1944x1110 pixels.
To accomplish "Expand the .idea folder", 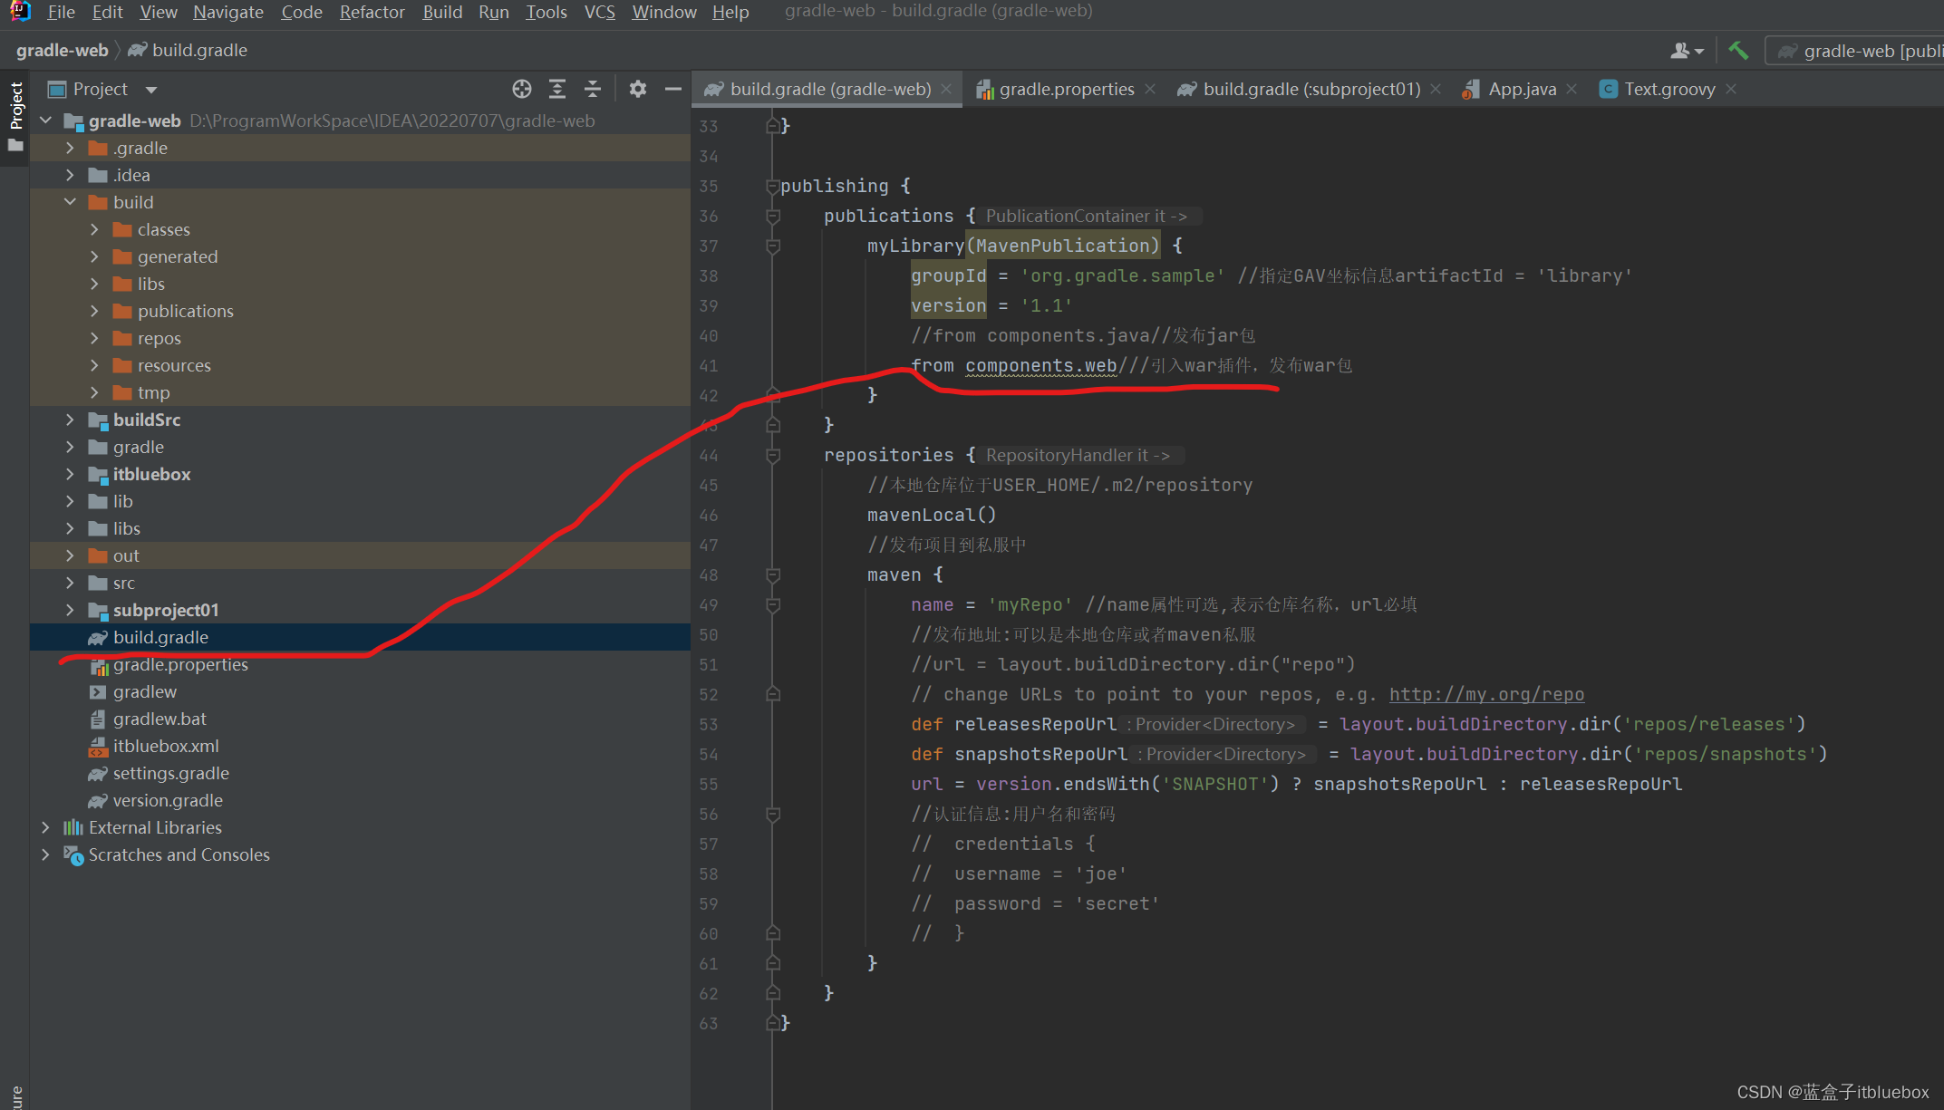I will [x=70, y=175].
